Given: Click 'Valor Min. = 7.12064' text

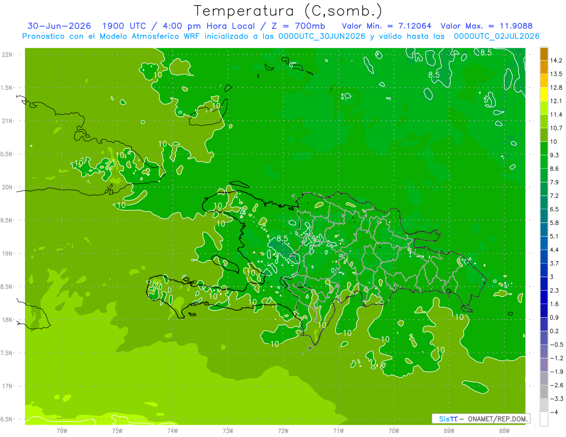Looking at the screenshot, I should coord(386,26).
